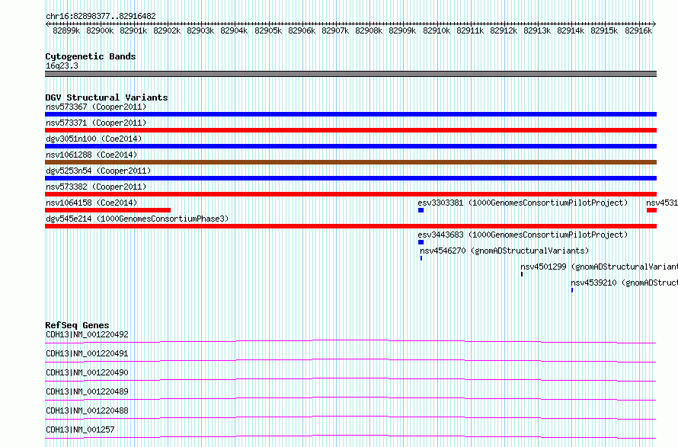Click the red bar under dgv545e214
The height and width of the screenshot is (447, 678).
350,226
